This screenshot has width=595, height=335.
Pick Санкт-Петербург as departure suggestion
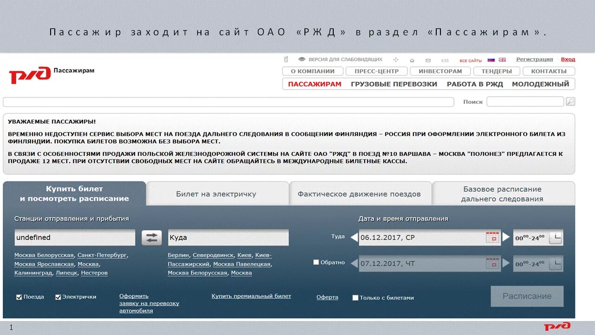pyautogui.click(x=102, y=255)
